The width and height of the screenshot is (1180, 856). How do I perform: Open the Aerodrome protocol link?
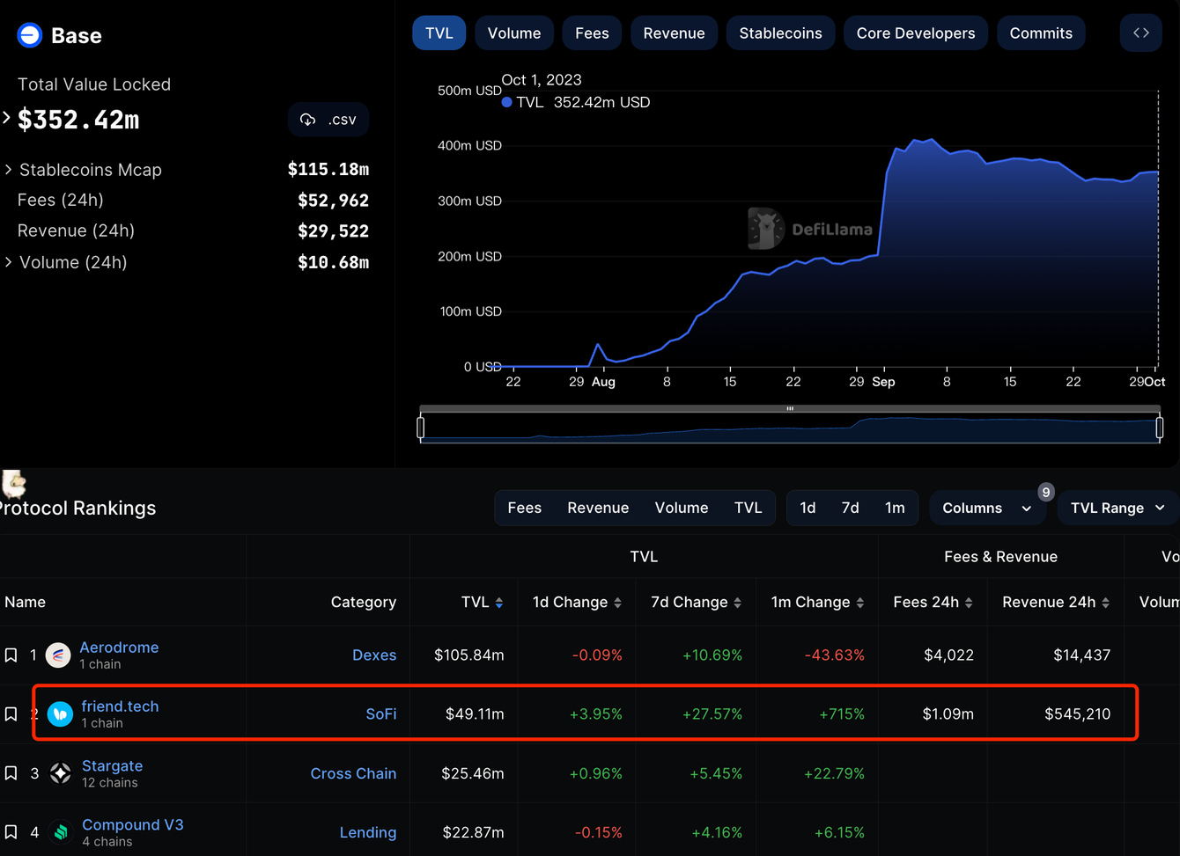(119, 647)
